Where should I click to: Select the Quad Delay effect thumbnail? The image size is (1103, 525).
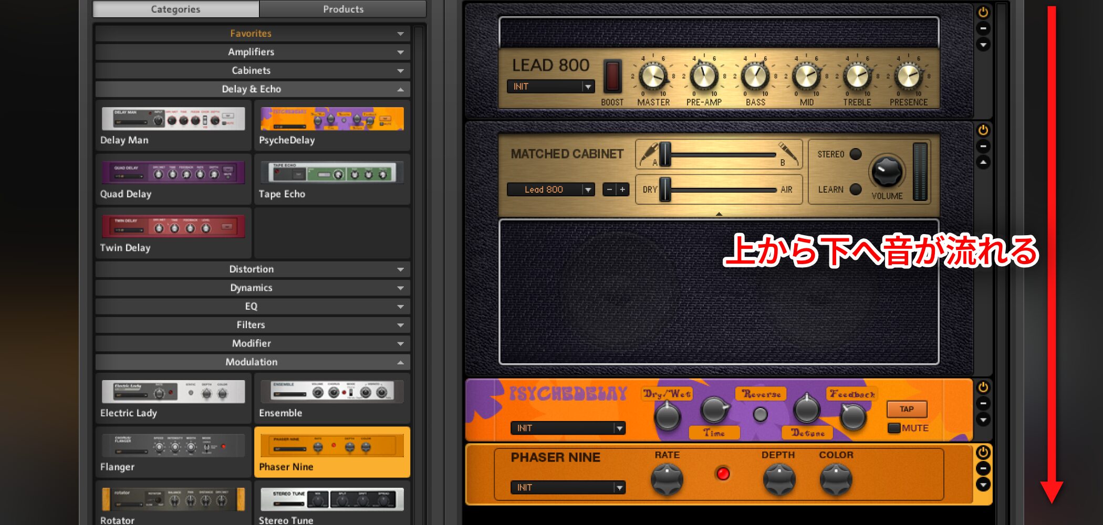pyautogui.click(x=173, y=173)
